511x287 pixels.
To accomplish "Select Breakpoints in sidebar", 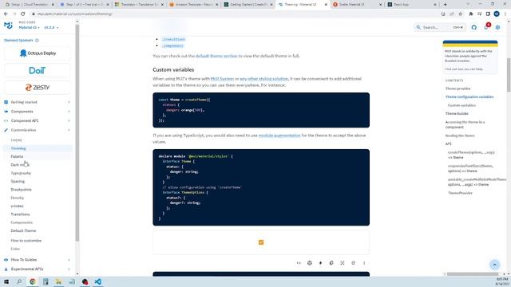I will [22, 190].
